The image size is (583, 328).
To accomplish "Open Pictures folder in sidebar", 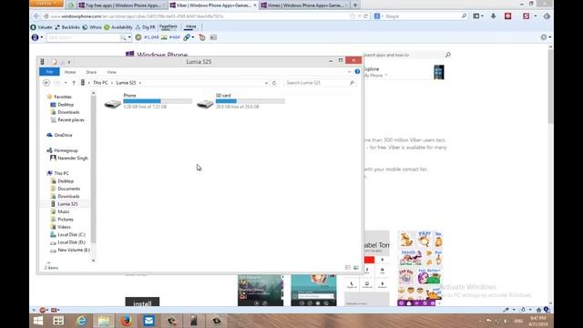I will [x=65, y=220].
